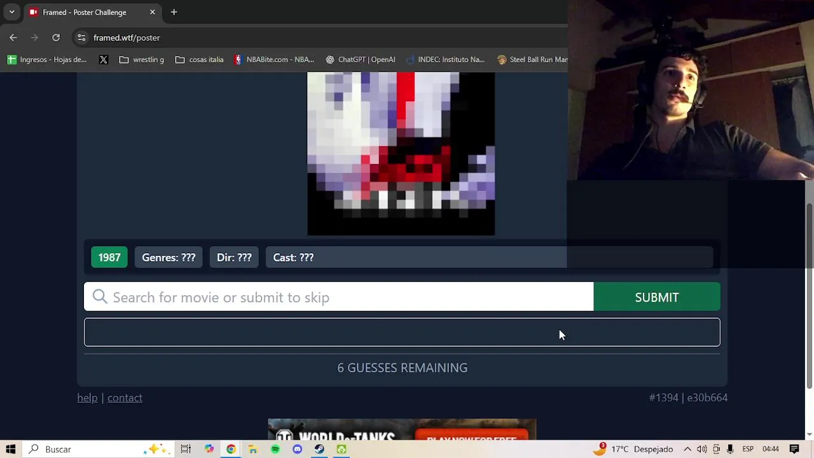This screenshot has width=814, height=458.
Task: Click the address bar URL framed.wtf/poster
Action: 127,38
